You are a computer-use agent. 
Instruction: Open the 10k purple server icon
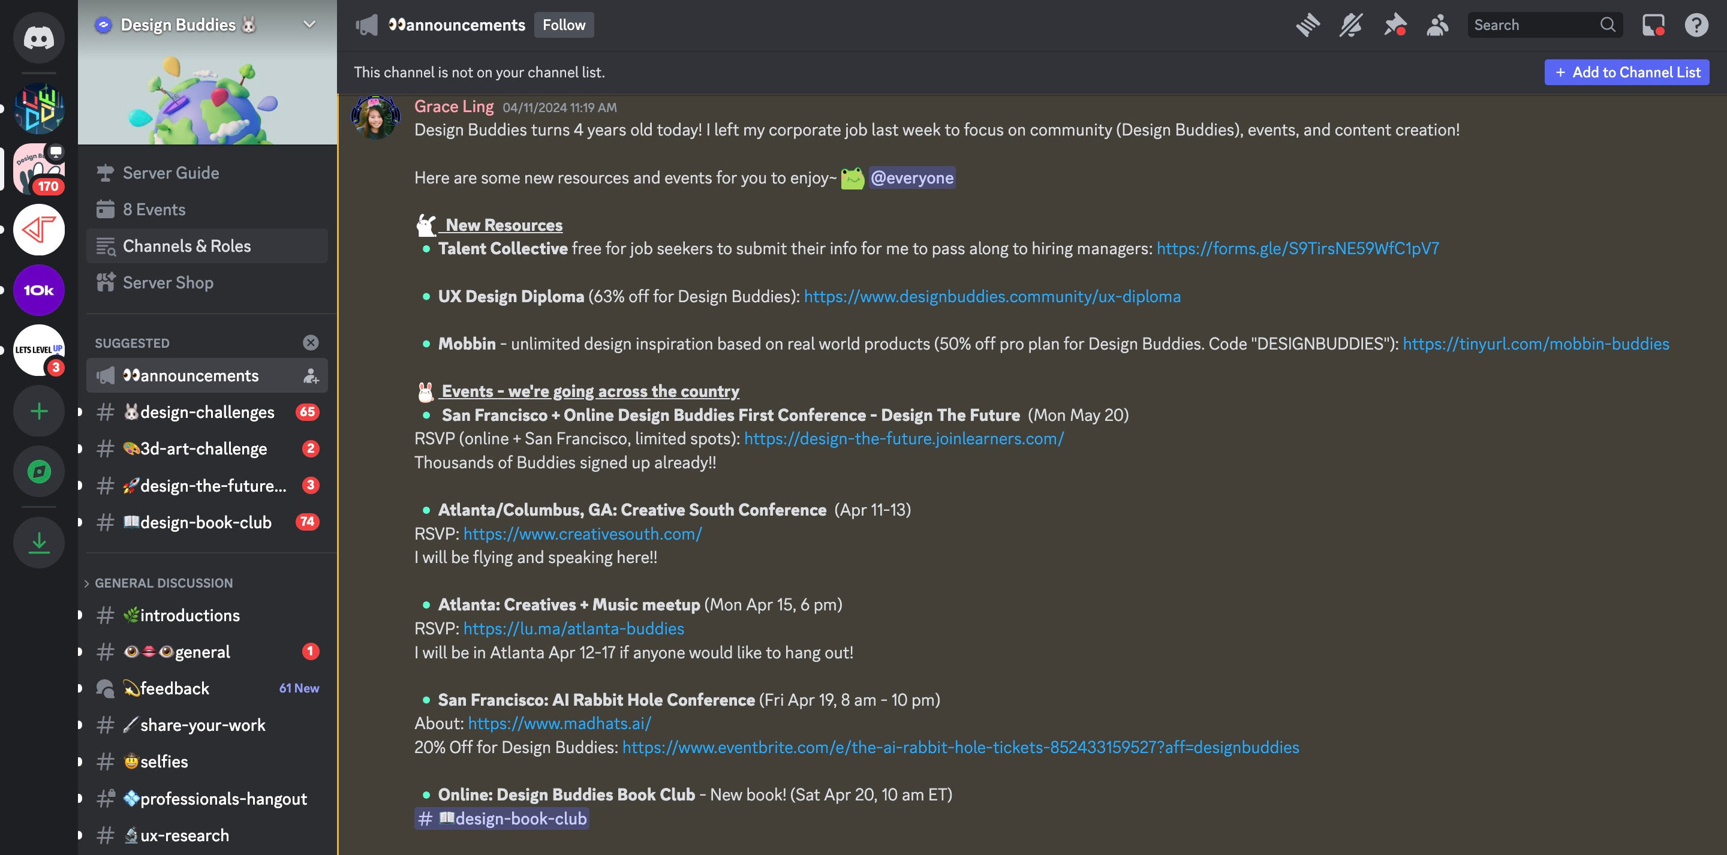point(39,290)
